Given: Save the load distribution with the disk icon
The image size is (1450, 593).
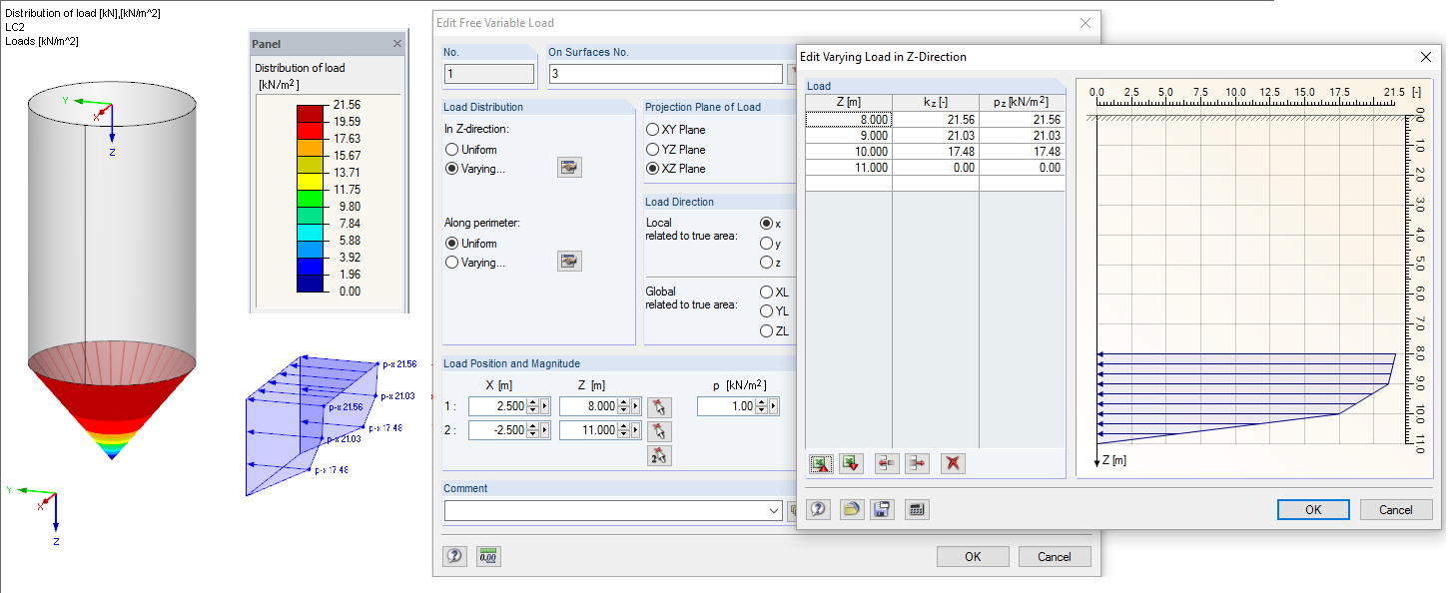Looking at the screenshot, I should click(884, 509).
